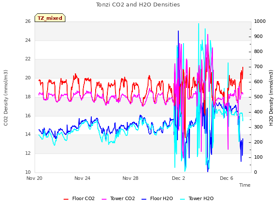This screenshot has height=207, width=277.
Task: Select the Floor CO2 legend label
Action: [x=84, y=198]
